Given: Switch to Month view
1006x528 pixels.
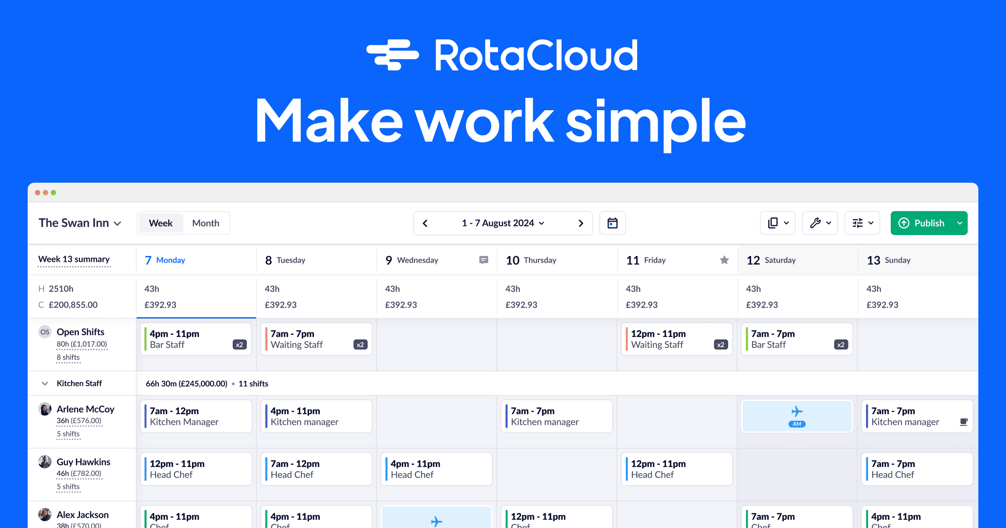Looking at the screenshot, I should (x=205, y=223).
